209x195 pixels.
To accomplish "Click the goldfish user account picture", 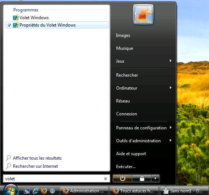I will pyautogui.click(x=143, y=14).
